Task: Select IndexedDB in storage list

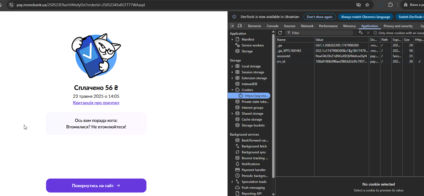Action: (x=249, y=84)
